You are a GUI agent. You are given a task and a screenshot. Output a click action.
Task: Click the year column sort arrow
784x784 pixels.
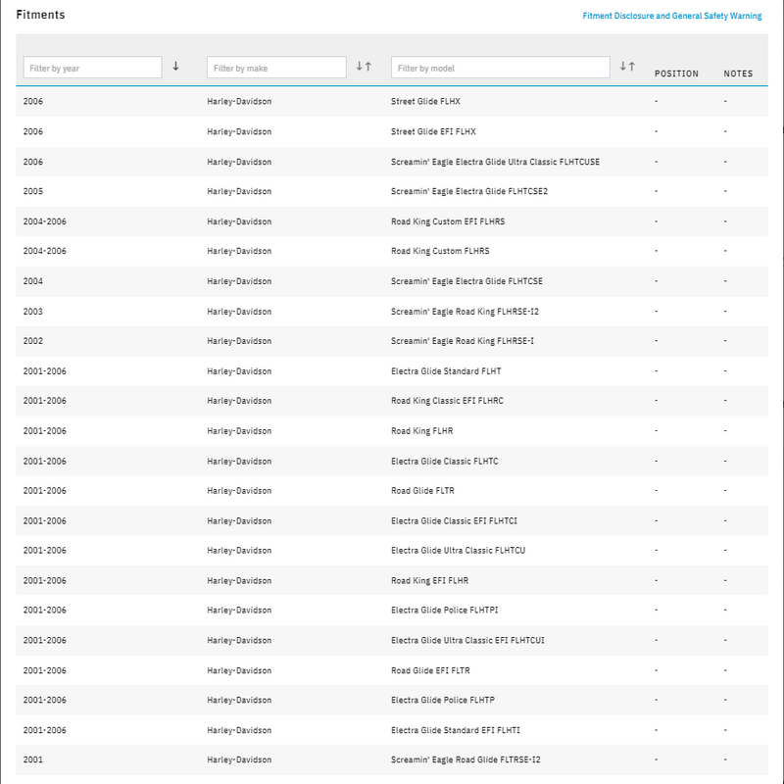(176, 67)
